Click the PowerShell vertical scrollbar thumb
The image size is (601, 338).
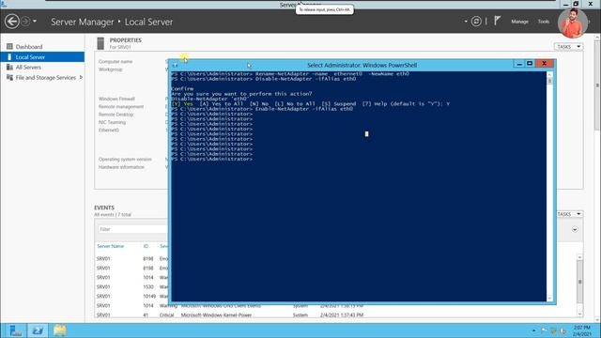549,81
